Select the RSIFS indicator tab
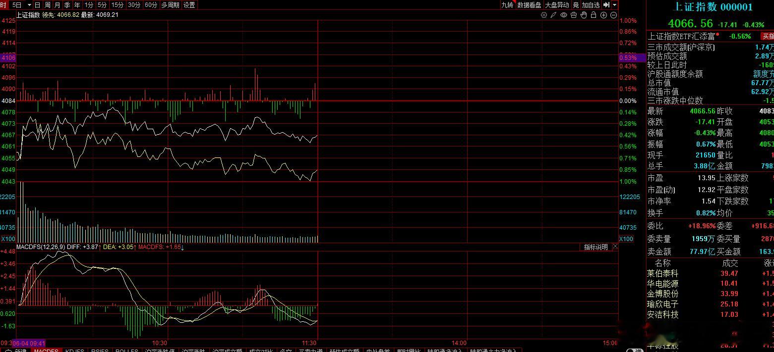 pos(99,350)
